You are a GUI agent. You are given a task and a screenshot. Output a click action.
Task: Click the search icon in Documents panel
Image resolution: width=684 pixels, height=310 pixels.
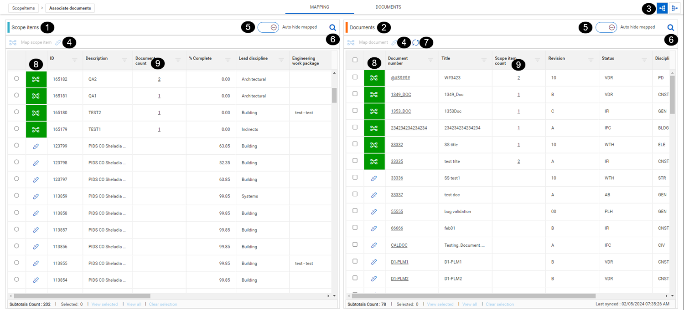(670, 27)
